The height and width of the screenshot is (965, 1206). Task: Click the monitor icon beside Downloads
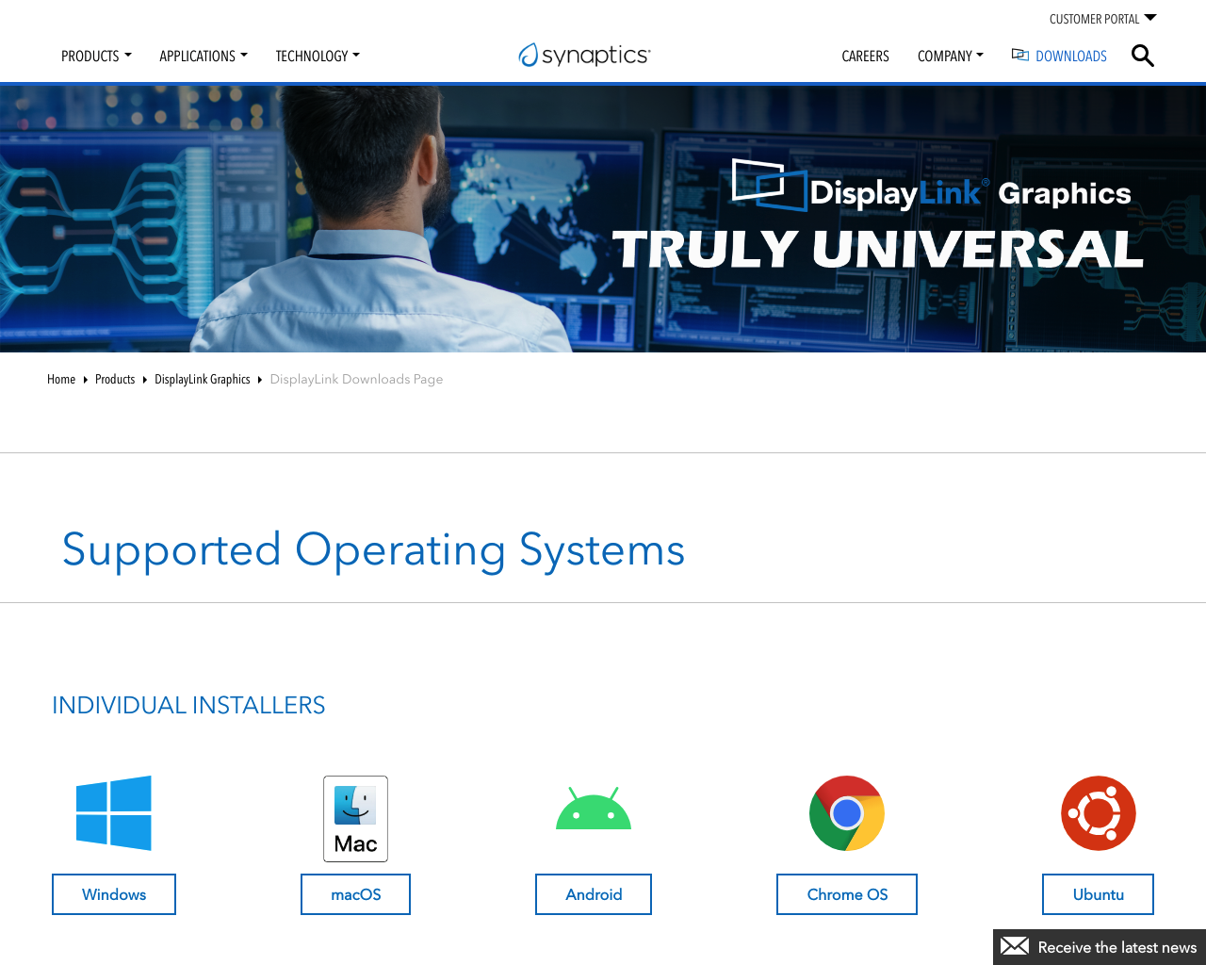click(x=1020, y=55)
